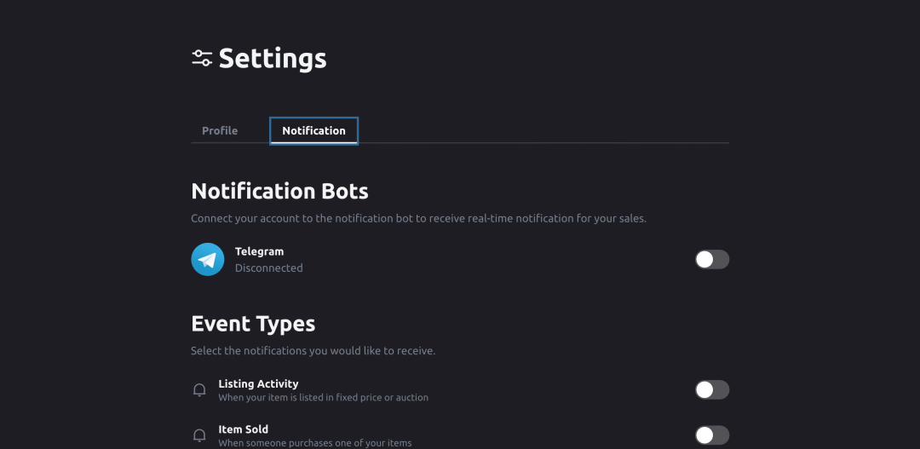The image size is (920, 449).
Task: Click the Item Sold label
Action: click(243, 429)
